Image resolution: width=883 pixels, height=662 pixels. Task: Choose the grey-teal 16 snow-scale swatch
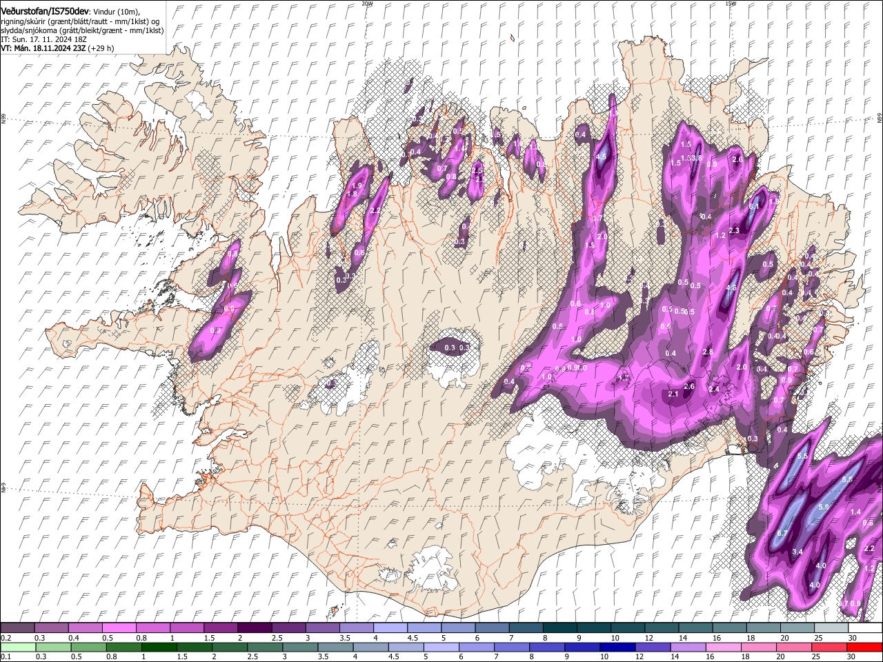click(x=728, y=628)
